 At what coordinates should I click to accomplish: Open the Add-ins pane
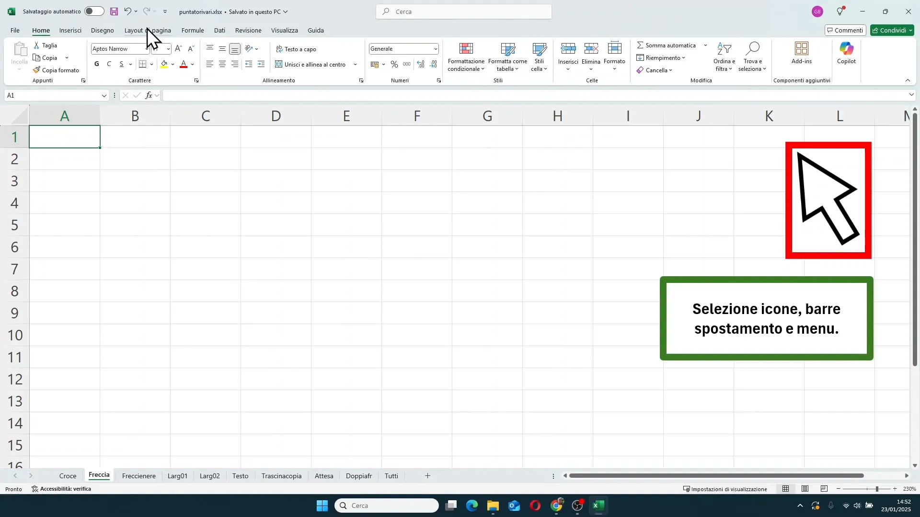coord(802,53)
